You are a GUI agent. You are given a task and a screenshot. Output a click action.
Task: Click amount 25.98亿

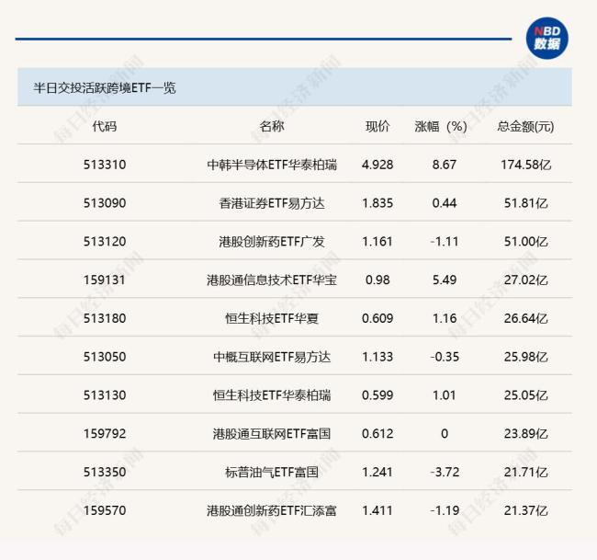tap(525, 357)
